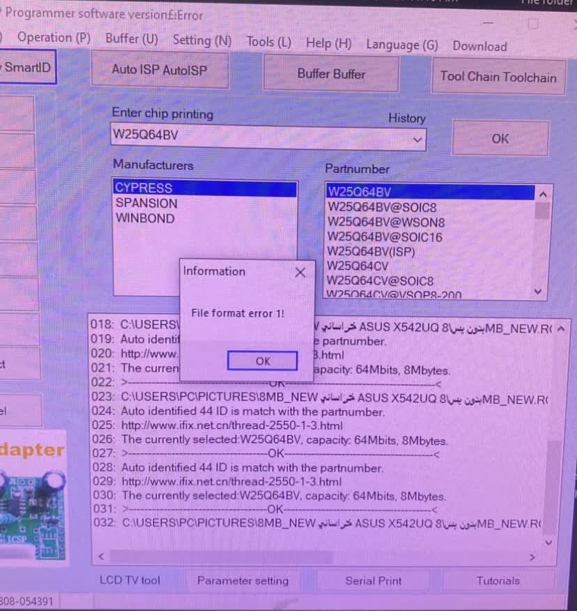
Task: Click the log's horizontal scrollbar thumb
Action: 221,557
